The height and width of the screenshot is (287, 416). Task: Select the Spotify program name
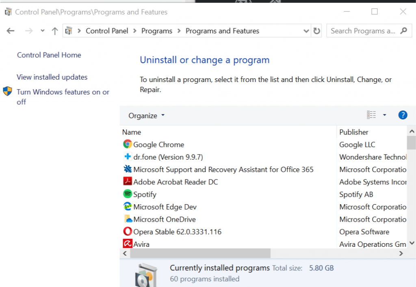[x=145, y=194]
